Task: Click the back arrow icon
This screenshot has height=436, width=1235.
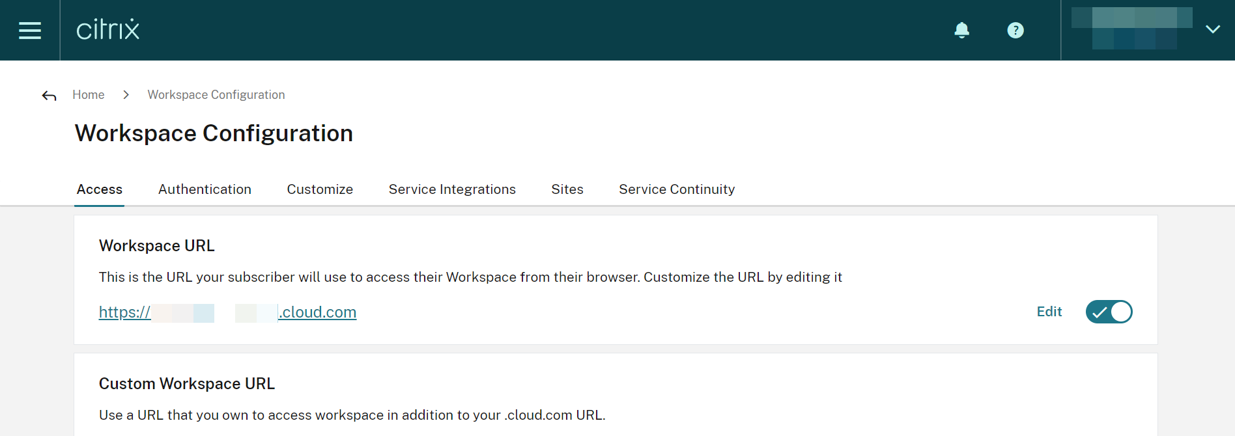Action: pyautogui.click(x=49, y=96)
